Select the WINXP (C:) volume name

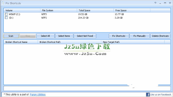pyautogui.click(x=14, y=14)
